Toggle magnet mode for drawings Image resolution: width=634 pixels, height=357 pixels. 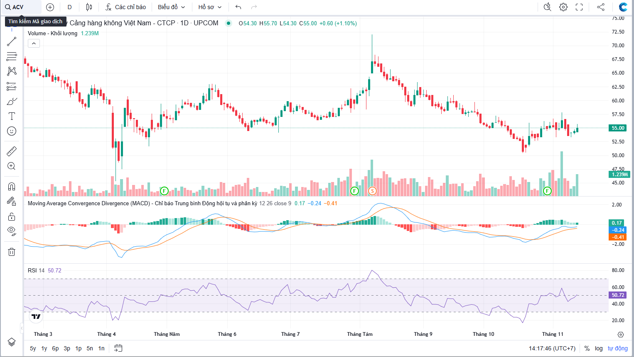pos(12,187)
